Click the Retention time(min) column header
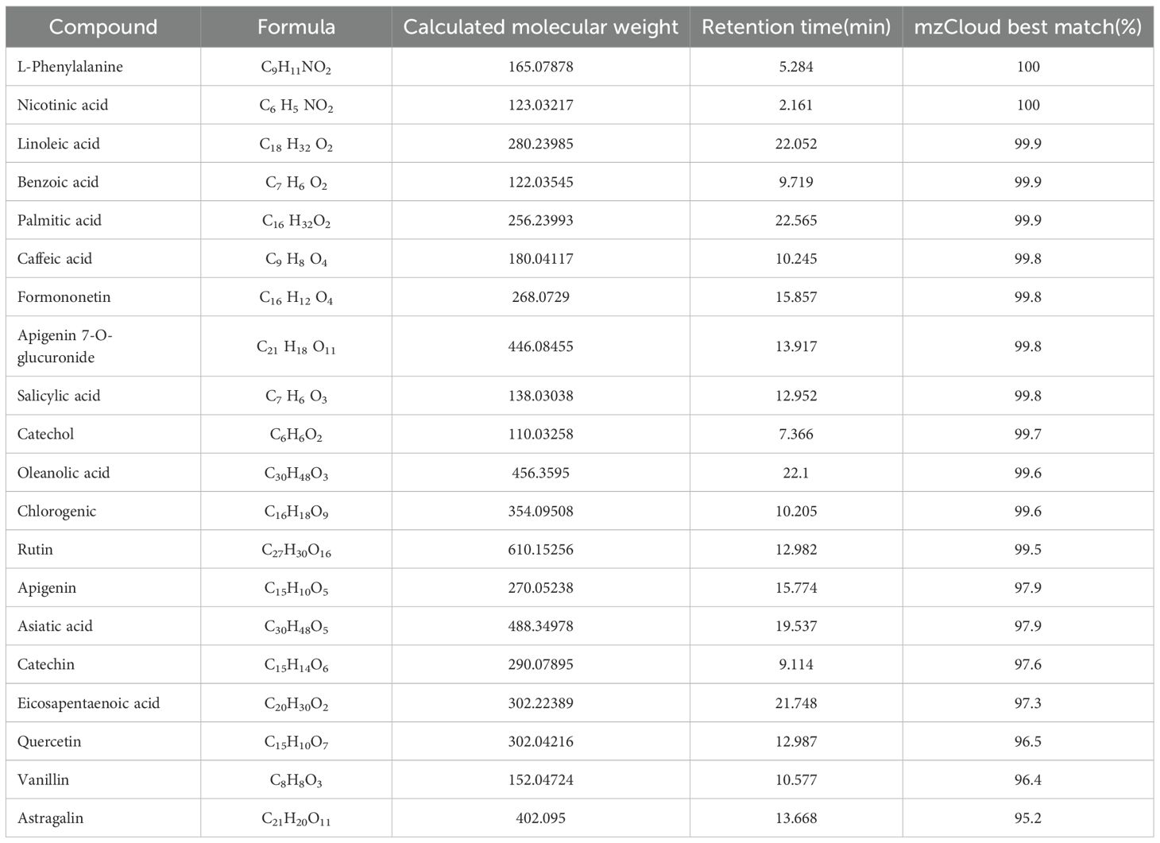This screenshot has width=1160, height=843. [x=796, y=27]
